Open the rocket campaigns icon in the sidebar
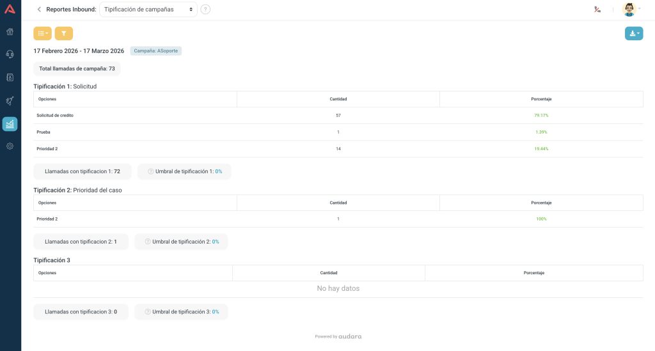The image size is (655, 351). [x=10, y=101]
